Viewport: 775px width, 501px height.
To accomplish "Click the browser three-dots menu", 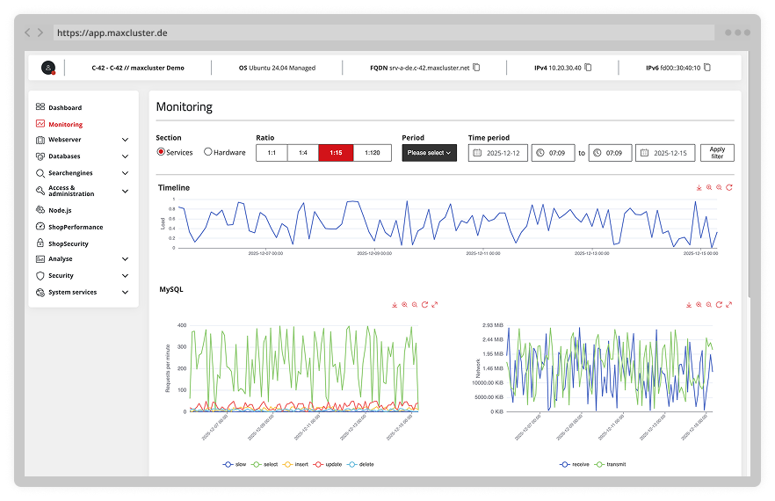I will (x=737, y=33).
